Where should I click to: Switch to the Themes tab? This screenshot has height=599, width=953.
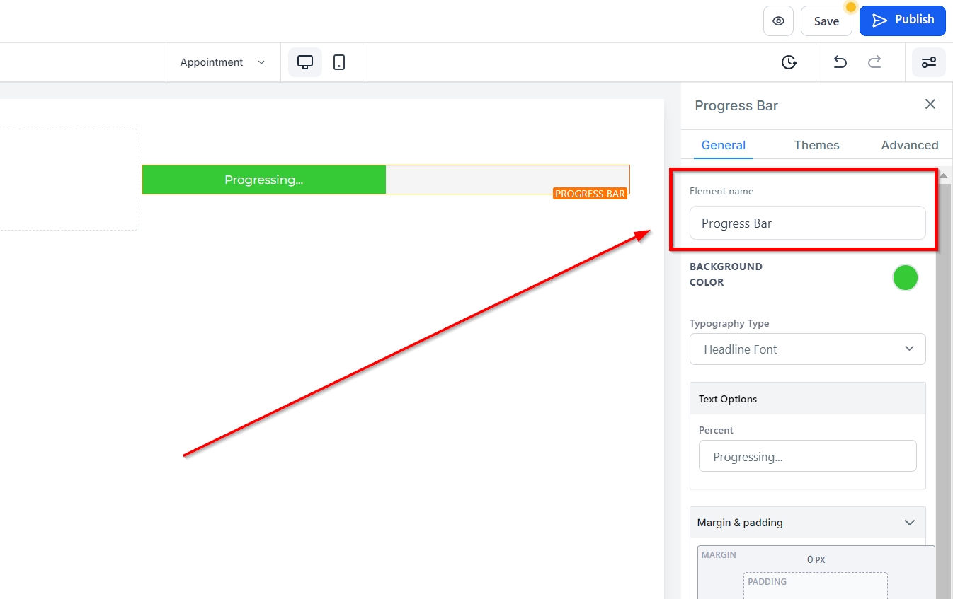point(816,145)
